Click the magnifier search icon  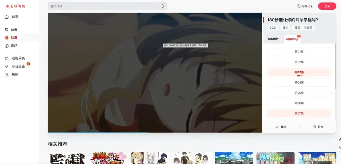(163, 6)
